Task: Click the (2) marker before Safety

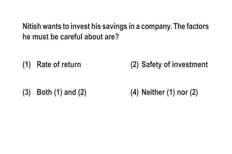Action: coord(135,65)
